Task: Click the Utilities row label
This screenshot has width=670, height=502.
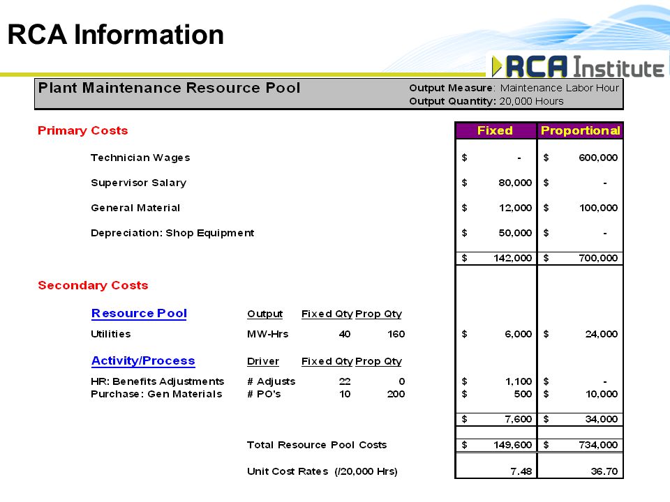Action: point(111,334)
